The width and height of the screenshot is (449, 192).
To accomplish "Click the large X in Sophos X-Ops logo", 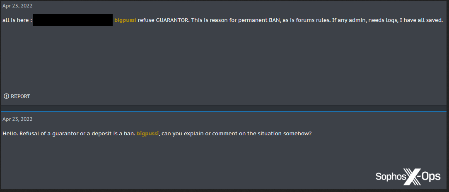I will [411, 177].
